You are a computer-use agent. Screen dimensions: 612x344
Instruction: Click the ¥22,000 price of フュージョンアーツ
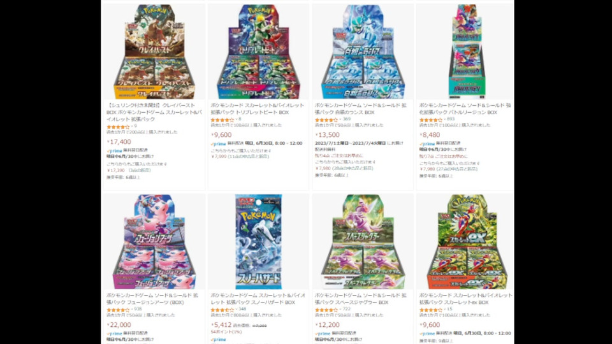click(x=119, y=325)
